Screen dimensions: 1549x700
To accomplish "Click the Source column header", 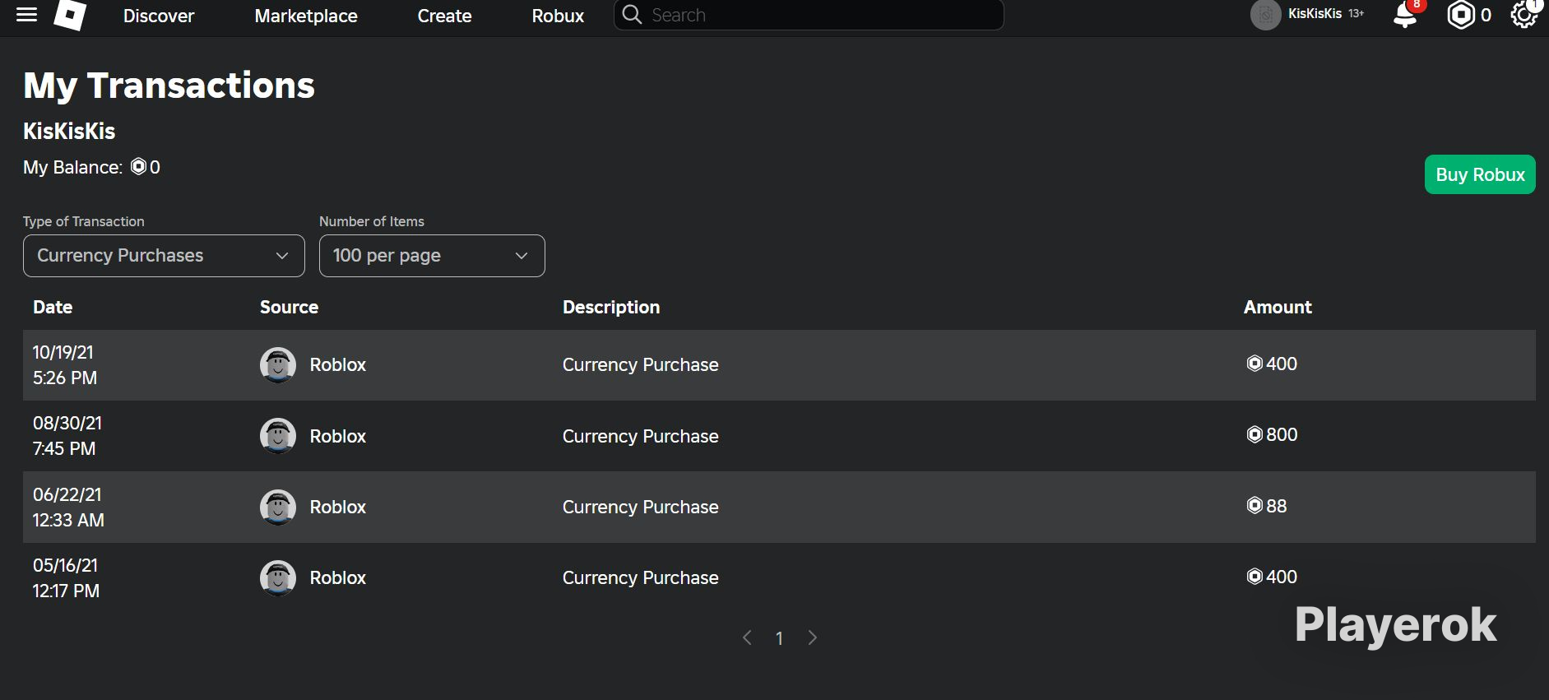I will 289,307.
